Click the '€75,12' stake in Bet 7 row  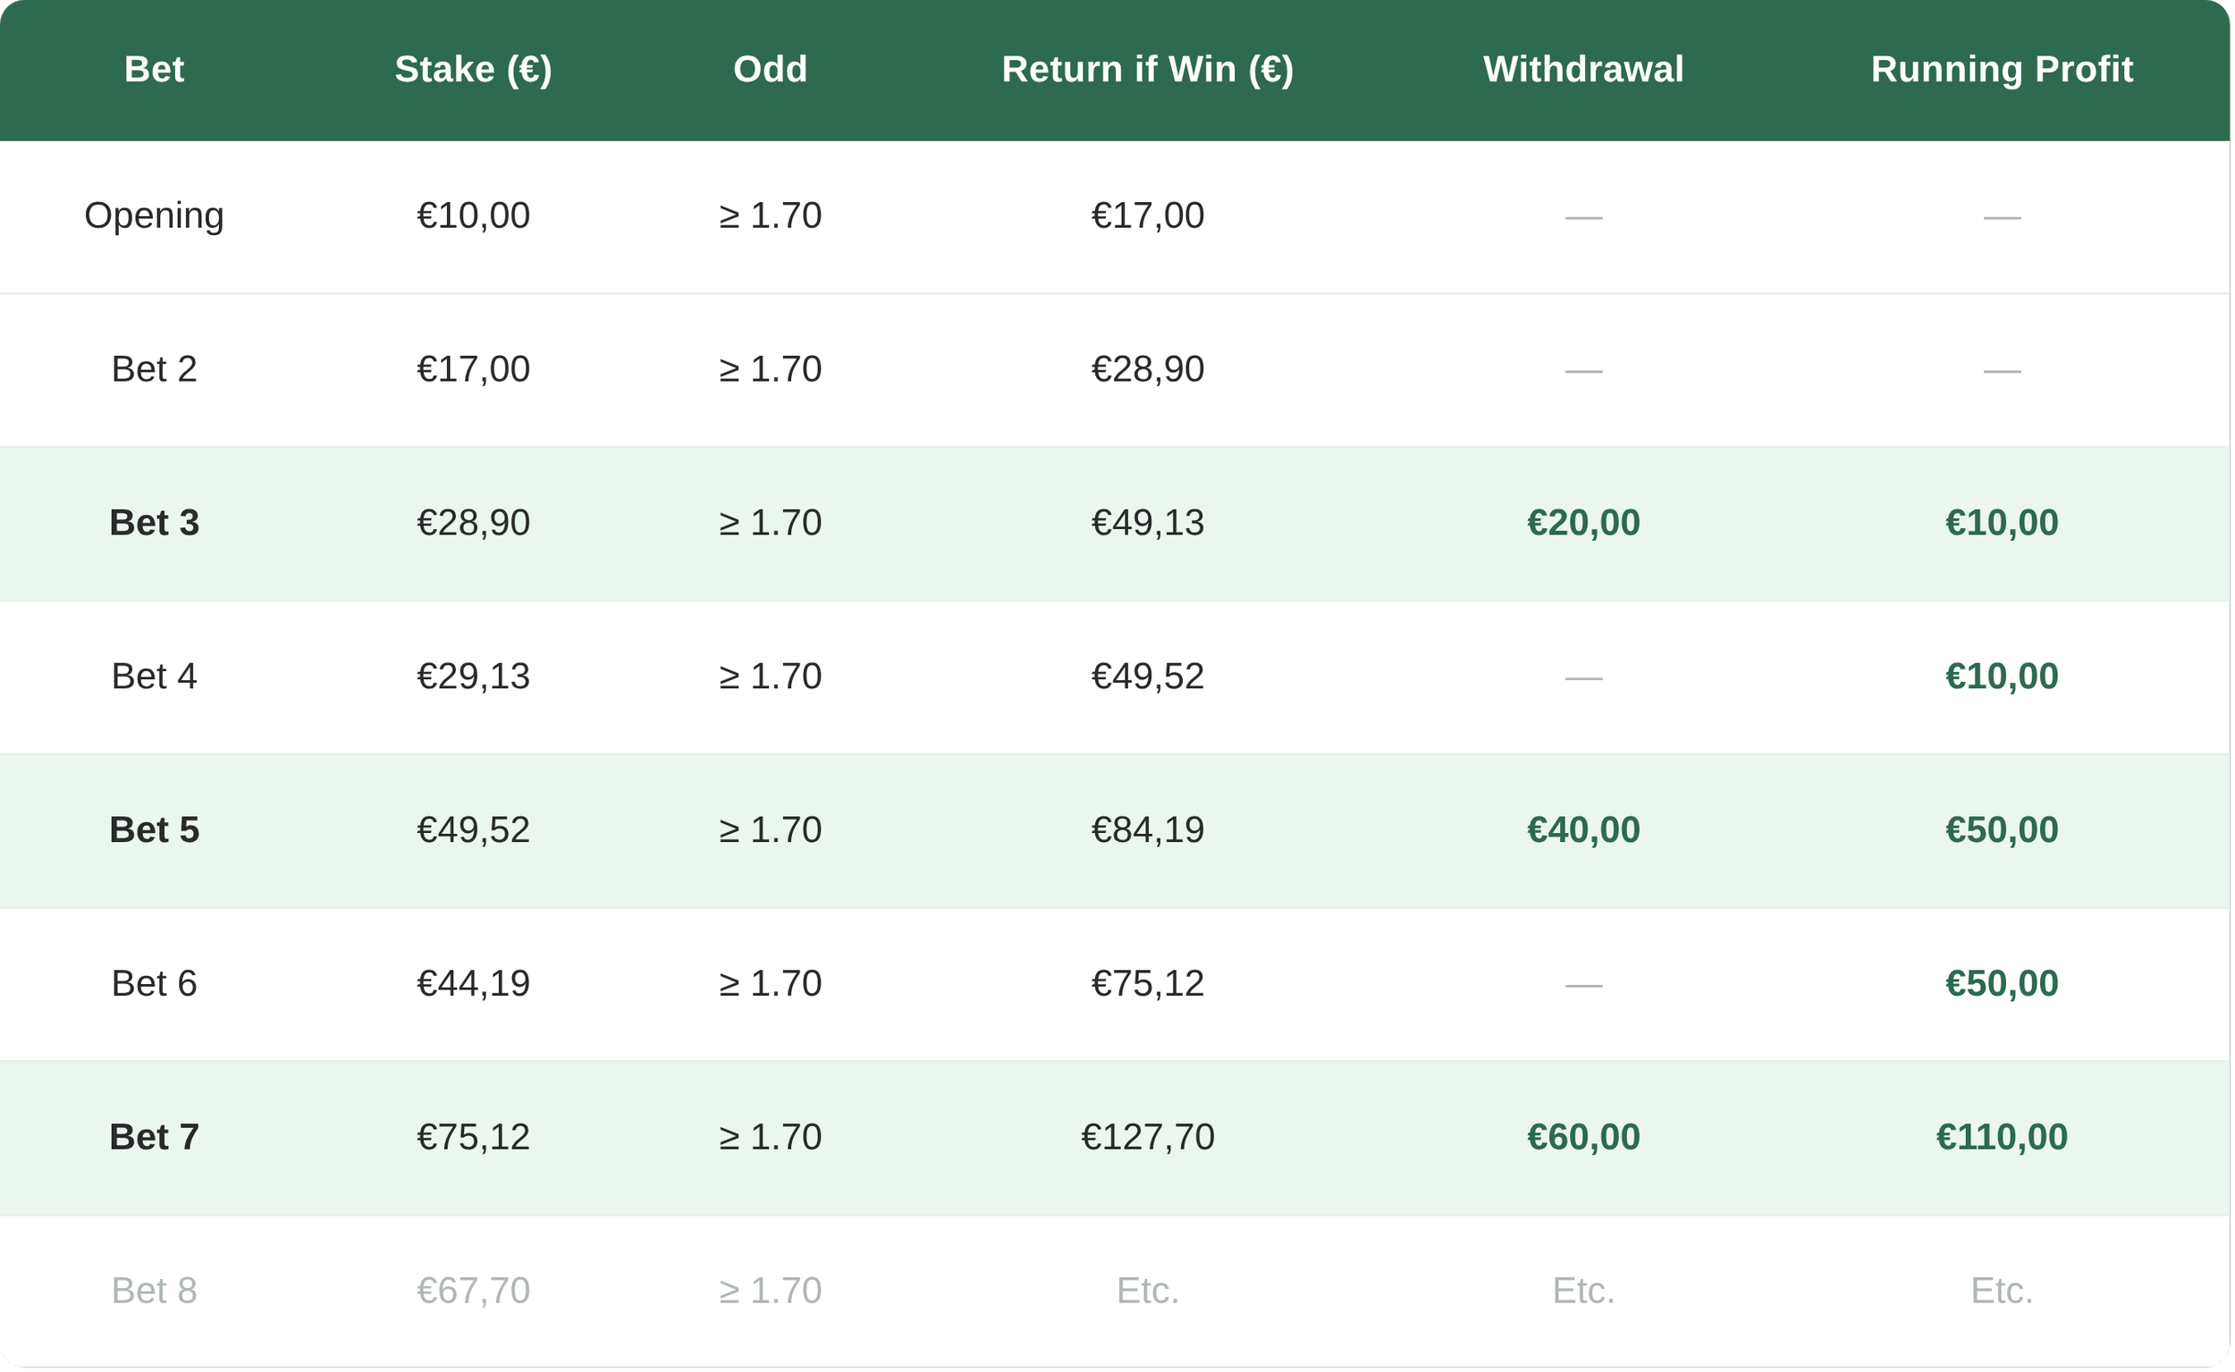[474, 1137]
